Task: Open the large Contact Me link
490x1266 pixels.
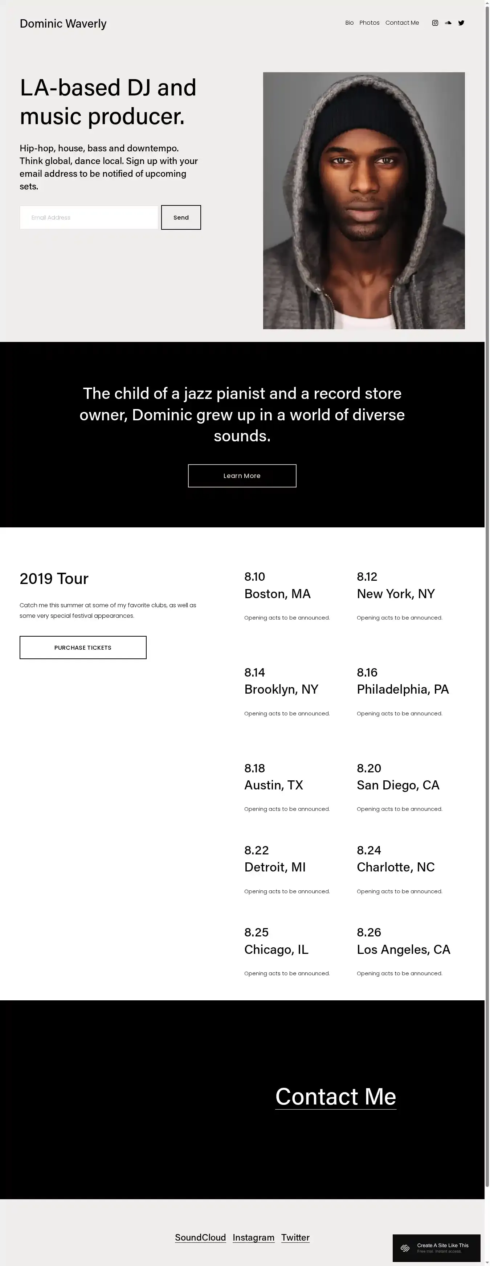Action: pos(336,1096)
